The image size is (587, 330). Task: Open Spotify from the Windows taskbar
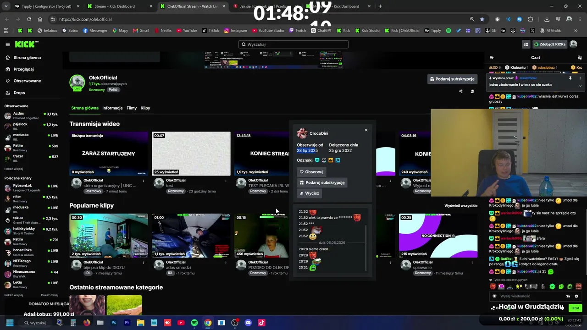[x=194, y=323]
